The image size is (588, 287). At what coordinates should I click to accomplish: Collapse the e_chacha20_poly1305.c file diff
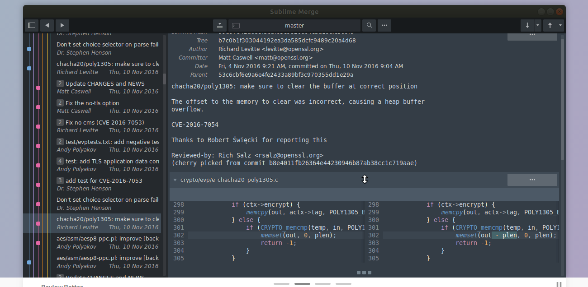coord(175,180)
